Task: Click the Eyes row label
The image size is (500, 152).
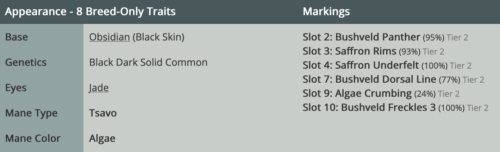Action: pyautogui.click(x=16, y=88)
